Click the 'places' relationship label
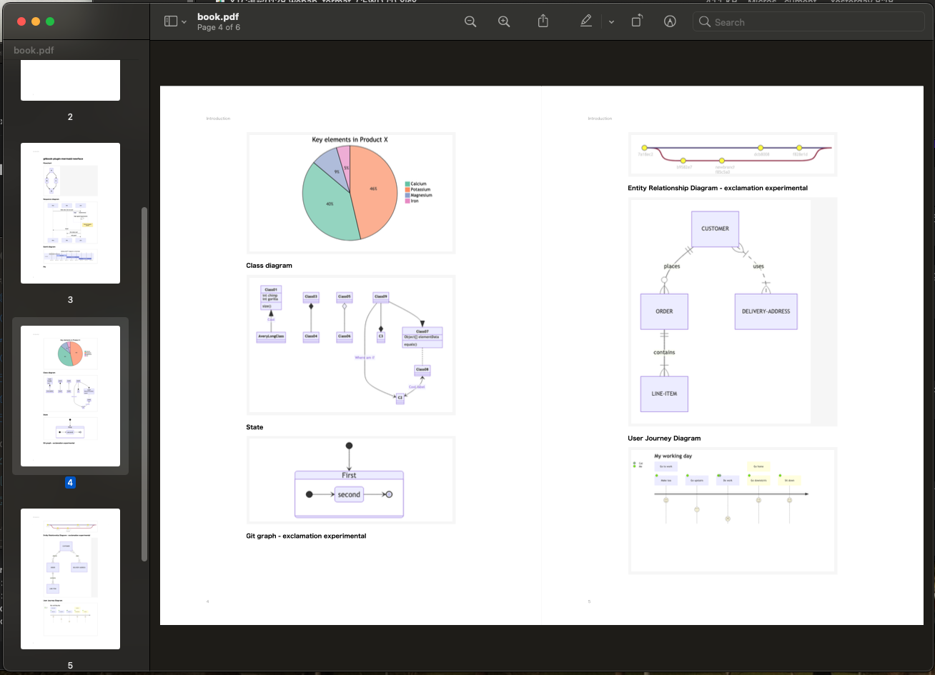The image size is (935, 675). (672, 266)
